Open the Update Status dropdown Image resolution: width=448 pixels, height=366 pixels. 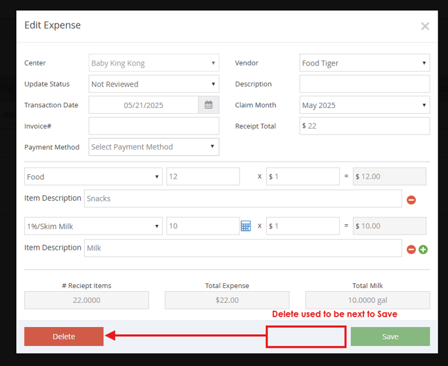coord(154,84)
